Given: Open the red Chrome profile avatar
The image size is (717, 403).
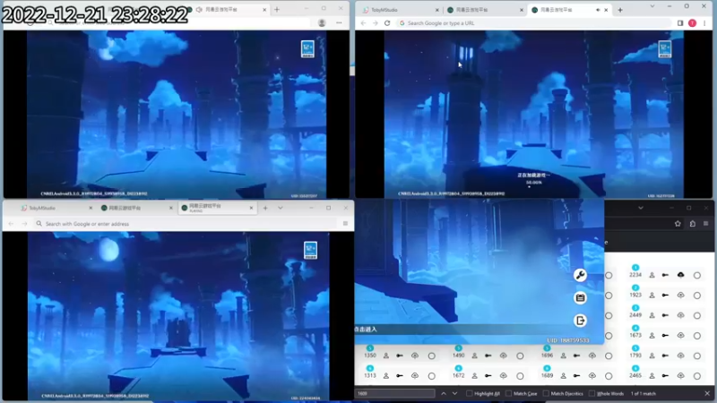Looking at the screenshot, I should 692,23.
